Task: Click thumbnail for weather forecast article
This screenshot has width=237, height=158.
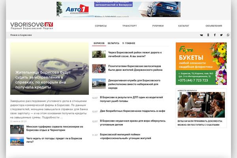Action: click(x=17, y=141)
